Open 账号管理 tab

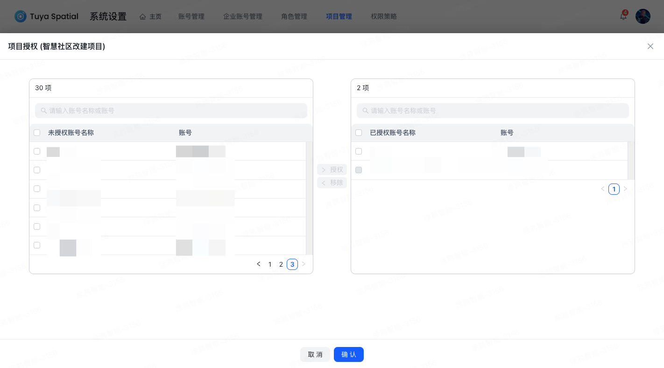pos(191,16)
